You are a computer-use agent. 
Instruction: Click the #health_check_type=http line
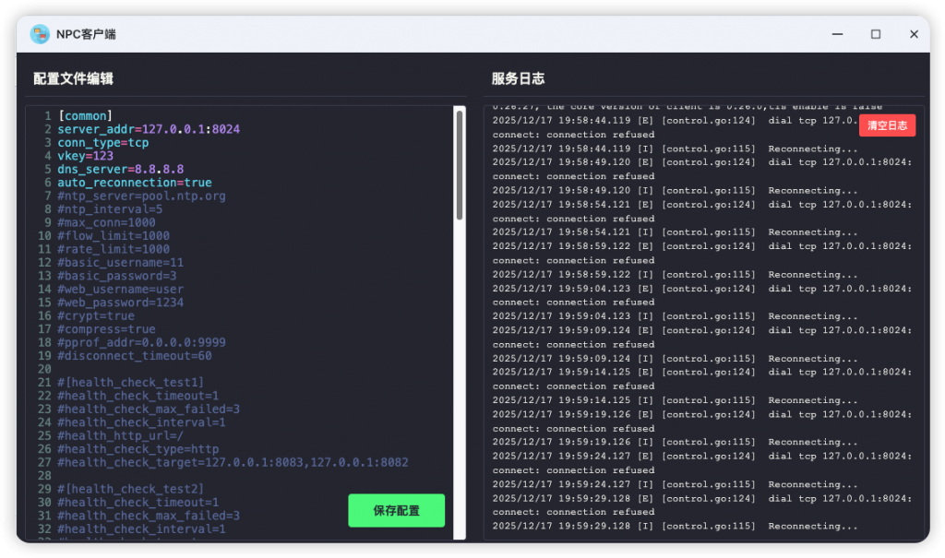pos(138,449)
